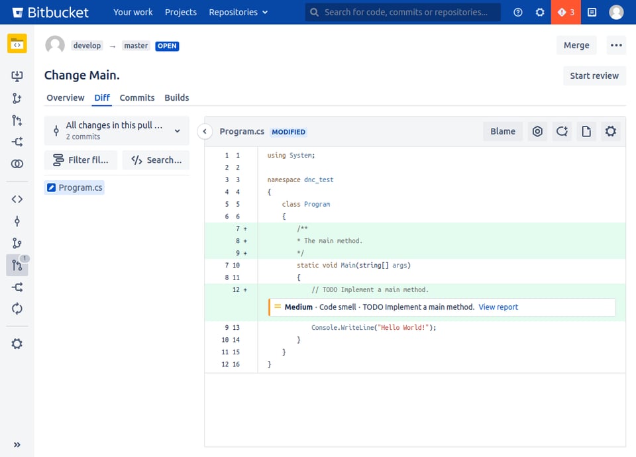
Task: Click the create branch sidebar icon
Action: [17, 98]
